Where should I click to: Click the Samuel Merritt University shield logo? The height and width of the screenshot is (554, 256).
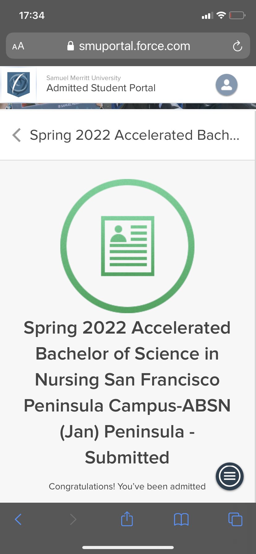pyautogui.click(x=19, y=84)
